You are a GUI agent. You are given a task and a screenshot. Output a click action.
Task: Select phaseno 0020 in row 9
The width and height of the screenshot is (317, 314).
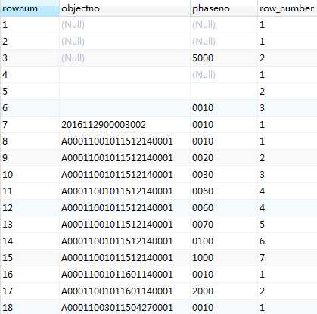(x=224, y=158)
